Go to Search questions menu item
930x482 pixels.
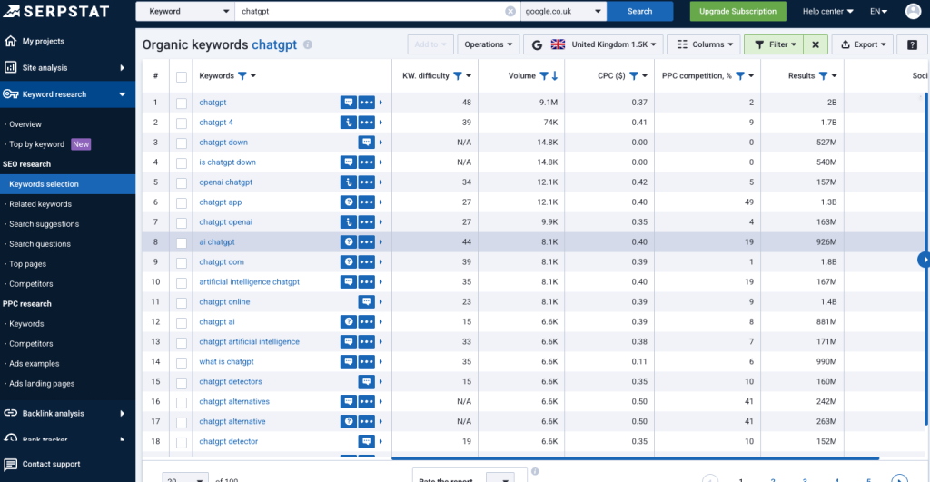40,244
